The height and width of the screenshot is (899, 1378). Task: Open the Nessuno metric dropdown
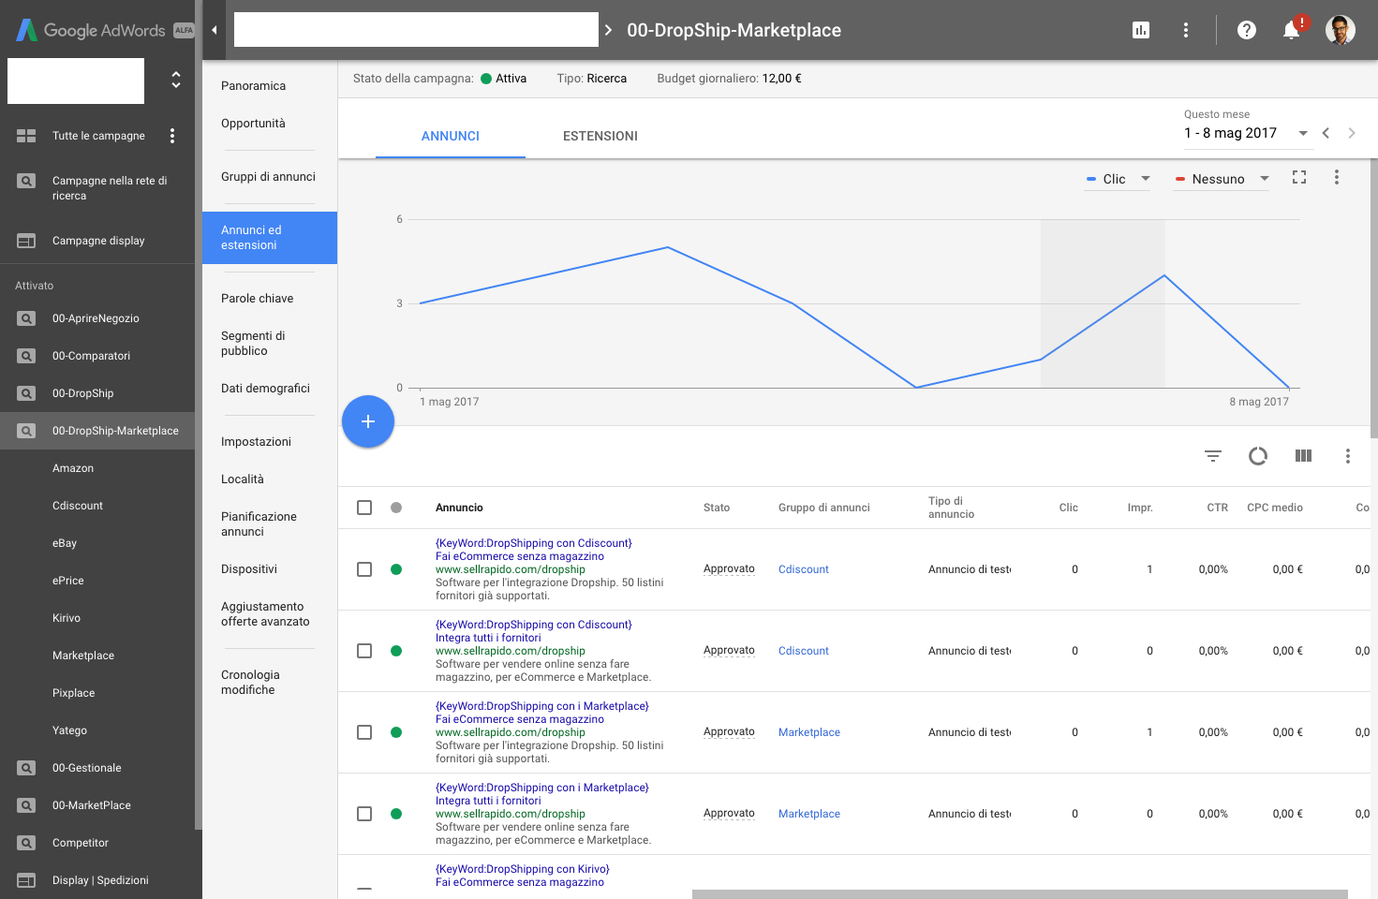point(1222,179)
